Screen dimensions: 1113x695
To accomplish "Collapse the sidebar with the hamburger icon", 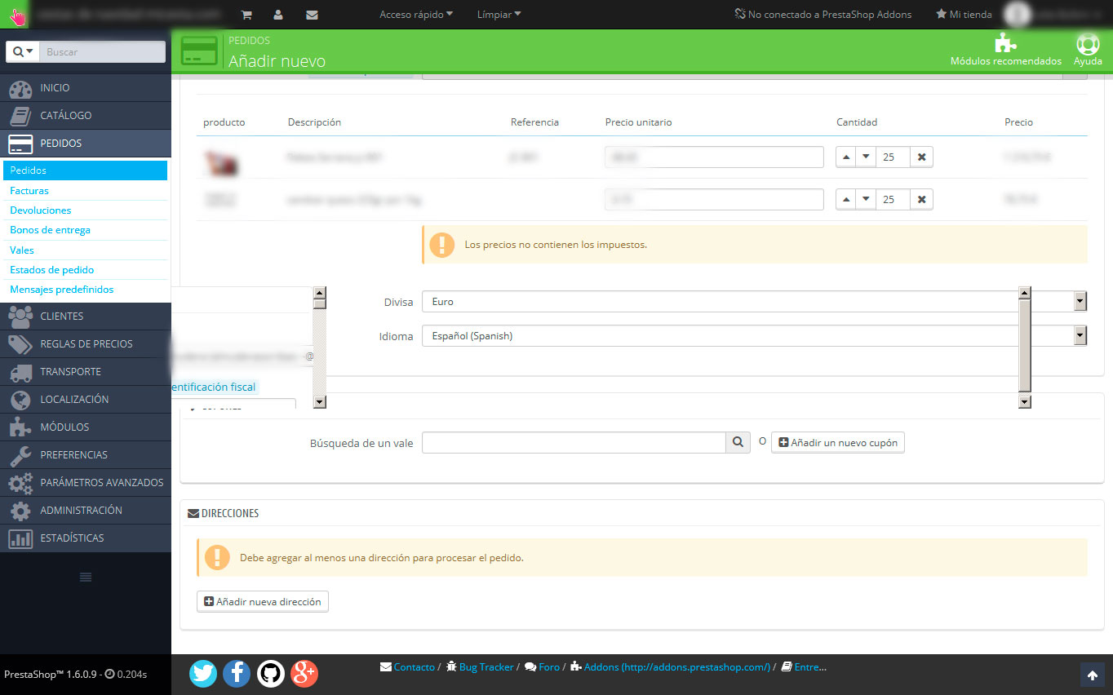I will tap(85, 578).
